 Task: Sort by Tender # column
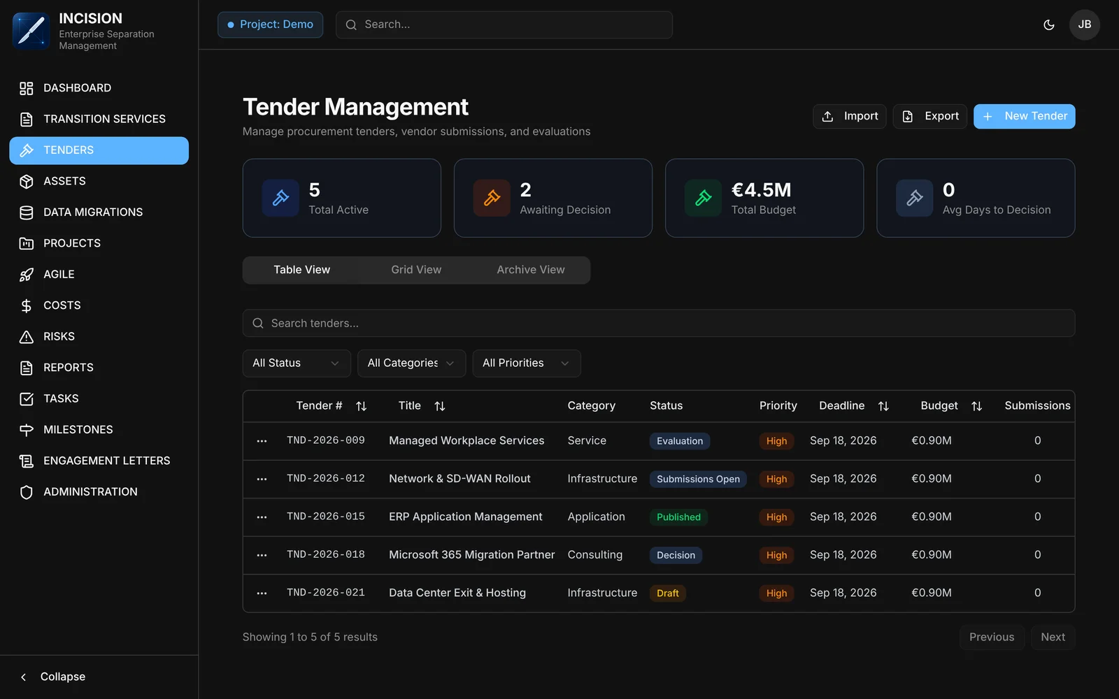pyautogui.click(x=331, y=406)
